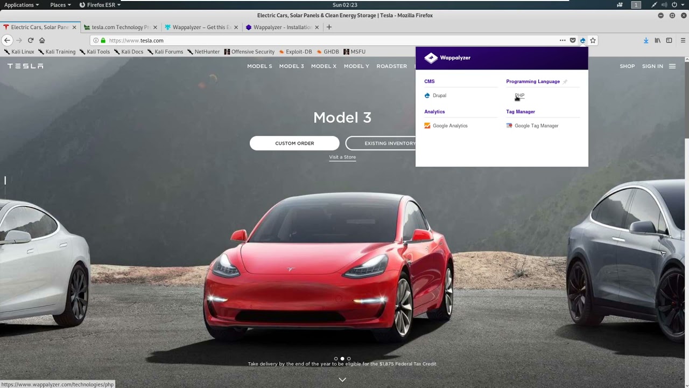
Task: Open the Model Y menu item
Action: pyautogui.click(x=356, y=66)
